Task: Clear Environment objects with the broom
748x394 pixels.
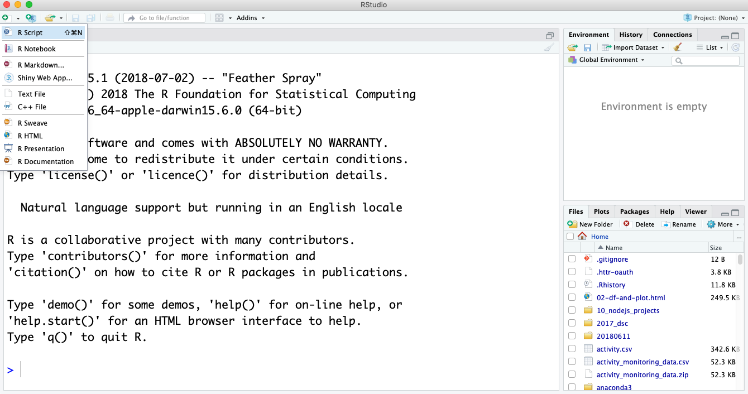Action: [x=678, y=47]
